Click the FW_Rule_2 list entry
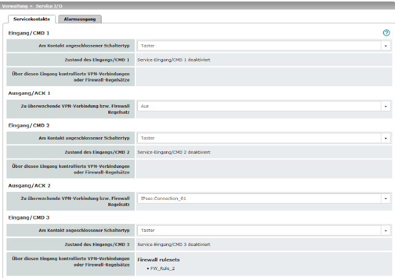The width and height of the screenshot is (395, 278). point(162,268)
